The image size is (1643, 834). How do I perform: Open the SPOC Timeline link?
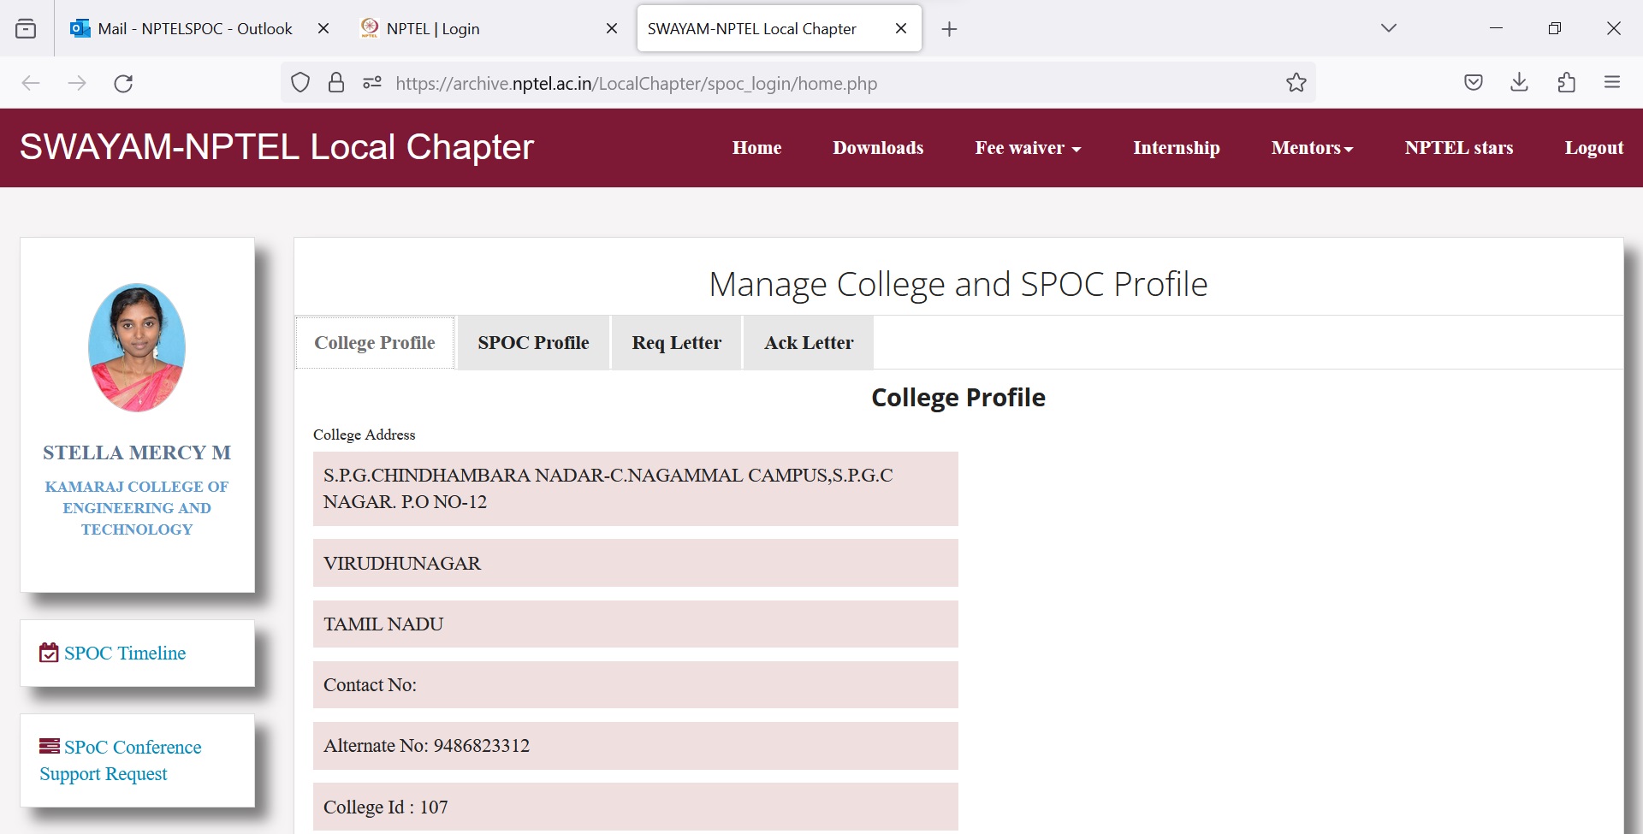[125, 653]
